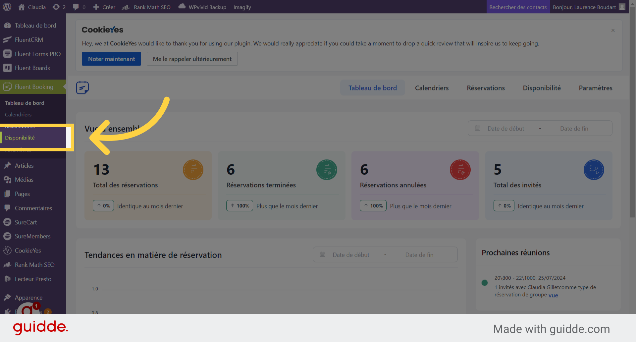636x342 pixels.
Task: Click the Noter maintenant button
Action: pos(111,59)
